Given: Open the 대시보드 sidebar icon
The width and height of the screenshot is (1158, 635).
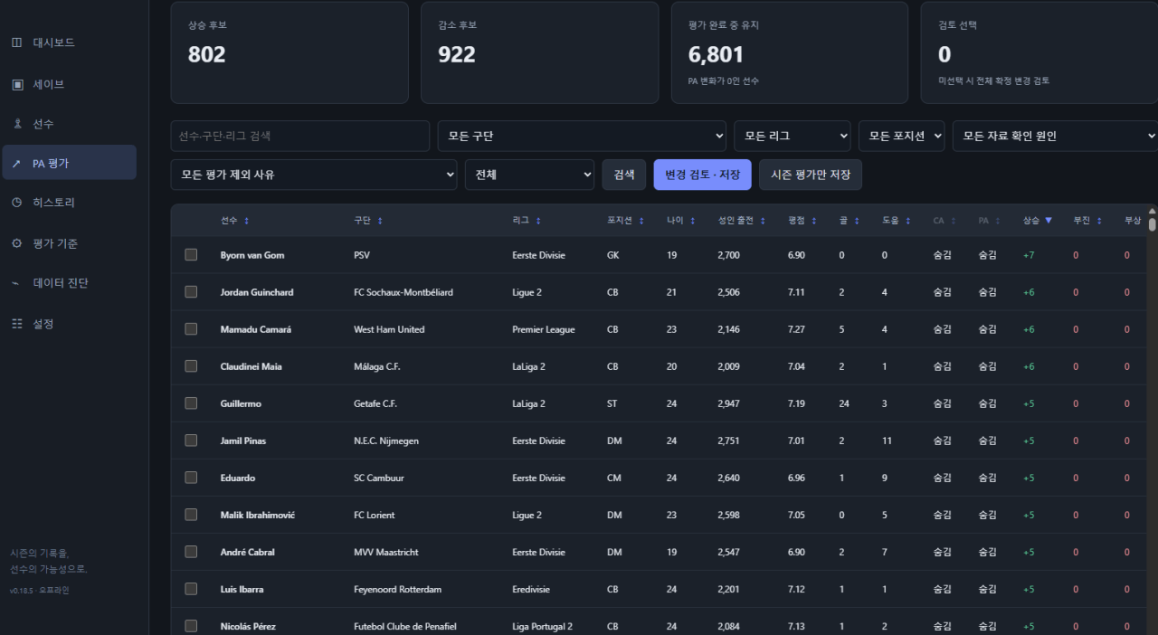Looking at the screenshot, I should point(17,43).
